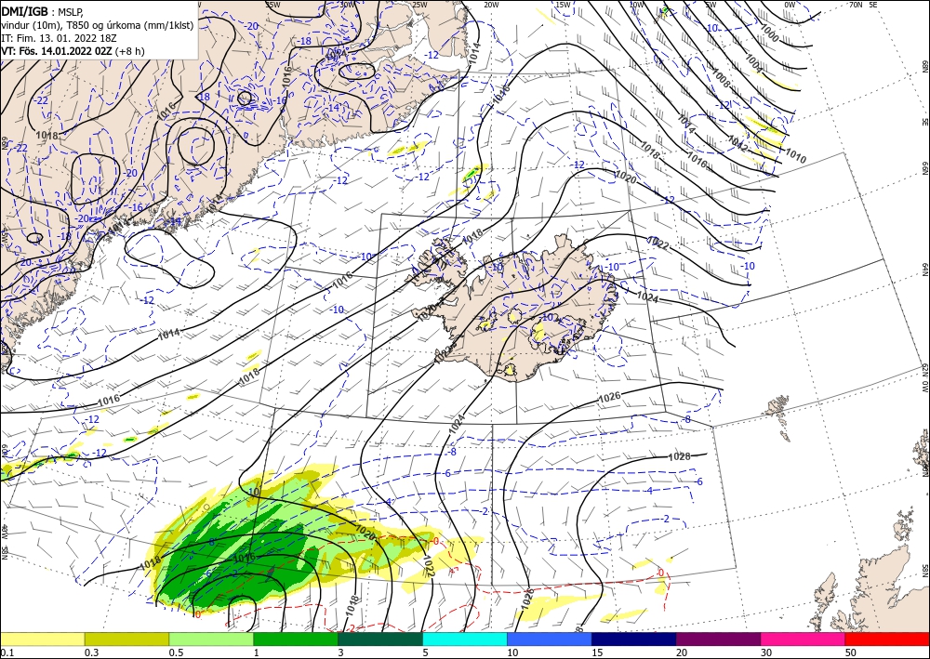The height and width of the screenshot is (659, 930).
Task: Click the "DMI/IGB : MSLP," title text
Action: tap(43, 11)
